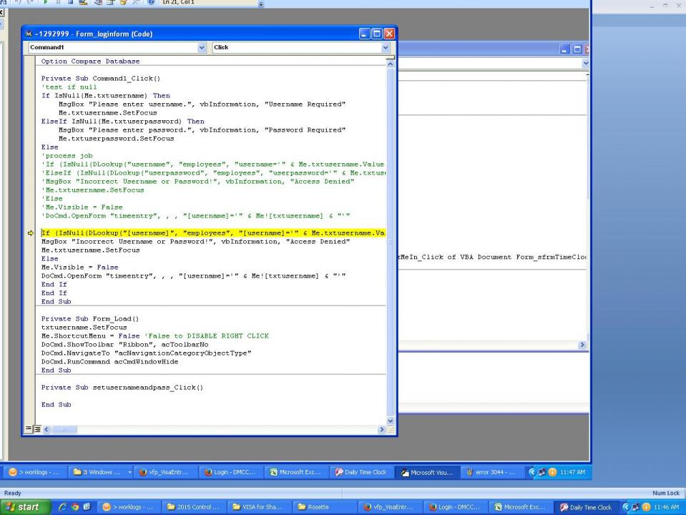Switch to Procedure View at code window bottom
This screenshot has width=686, height=515.
pos(27,429)
